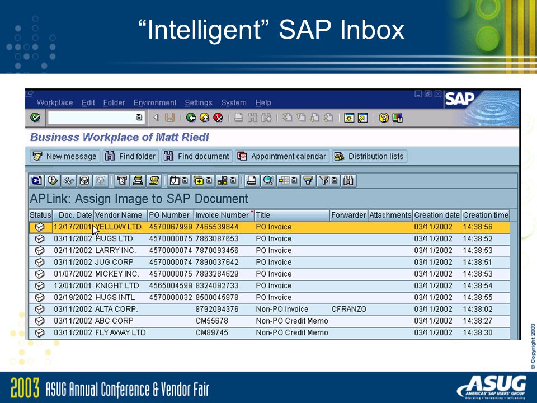Image resolution: width=537 pixels, height=403 pixels.
Task: Click the standard toolbar Find binoculars icon
Action: 252,118
